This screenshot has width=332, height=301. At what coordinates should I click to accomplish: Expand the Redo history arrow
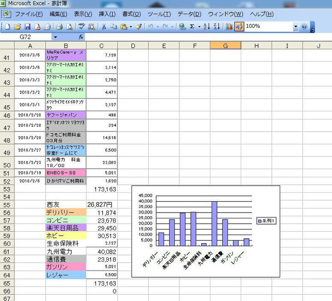click(x=172, y=27)
